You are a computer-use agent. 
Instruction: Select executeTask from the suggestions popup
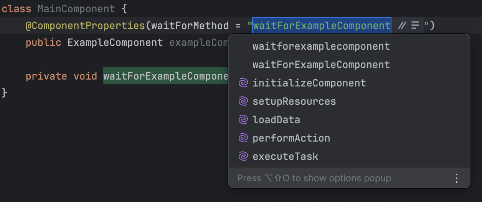285,156
